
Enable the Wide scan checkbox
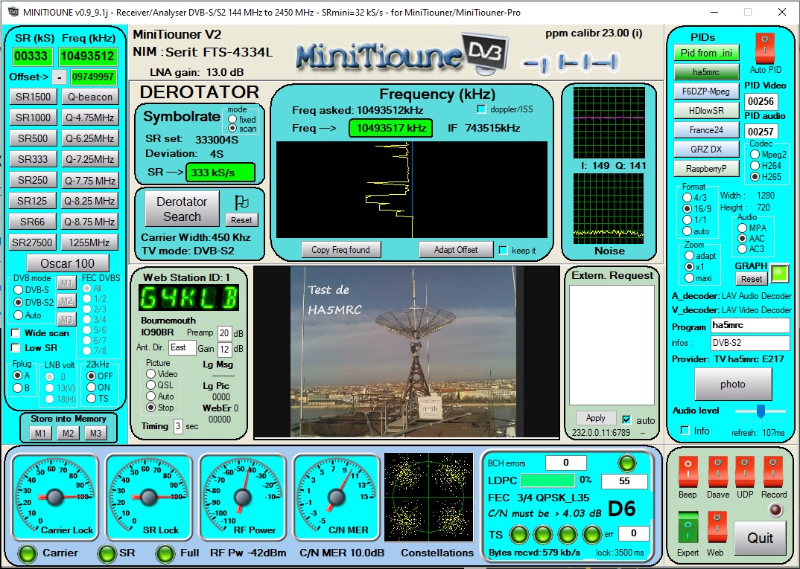(16, 333)
